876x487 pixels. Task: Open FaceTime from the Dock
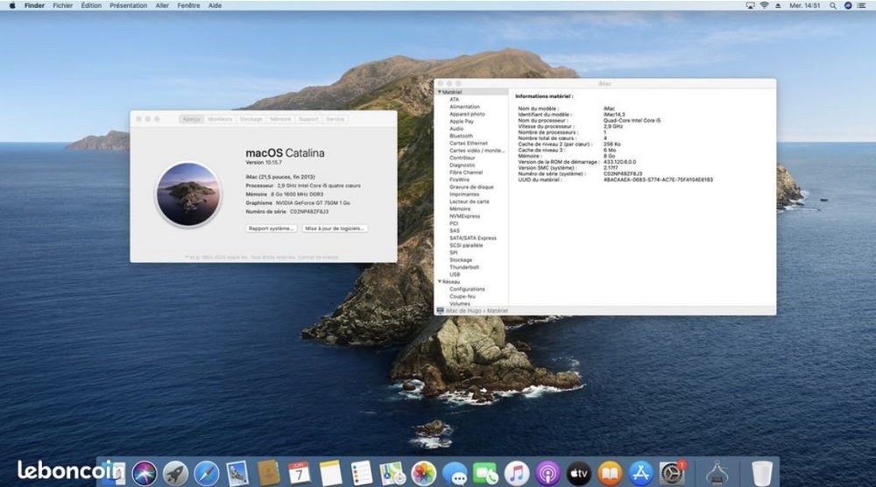486,474
